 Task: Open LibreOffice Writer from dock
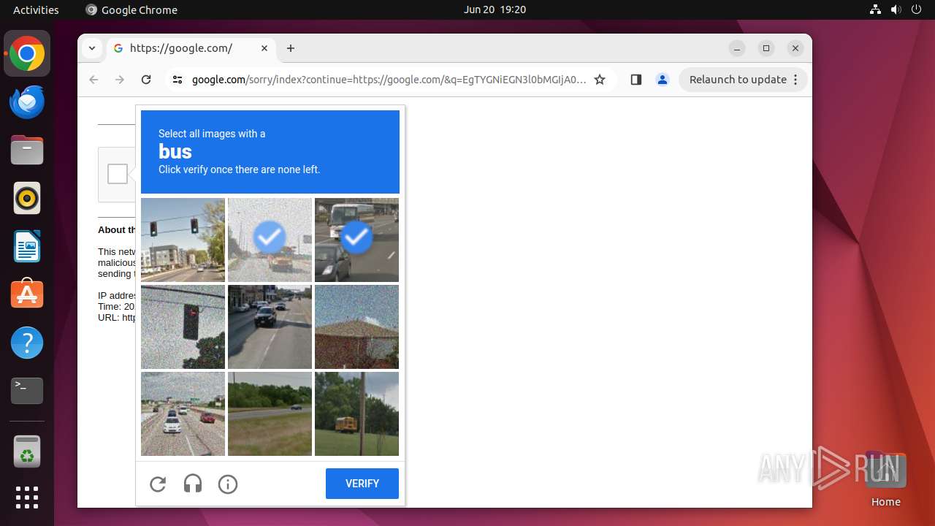point(27,246)
